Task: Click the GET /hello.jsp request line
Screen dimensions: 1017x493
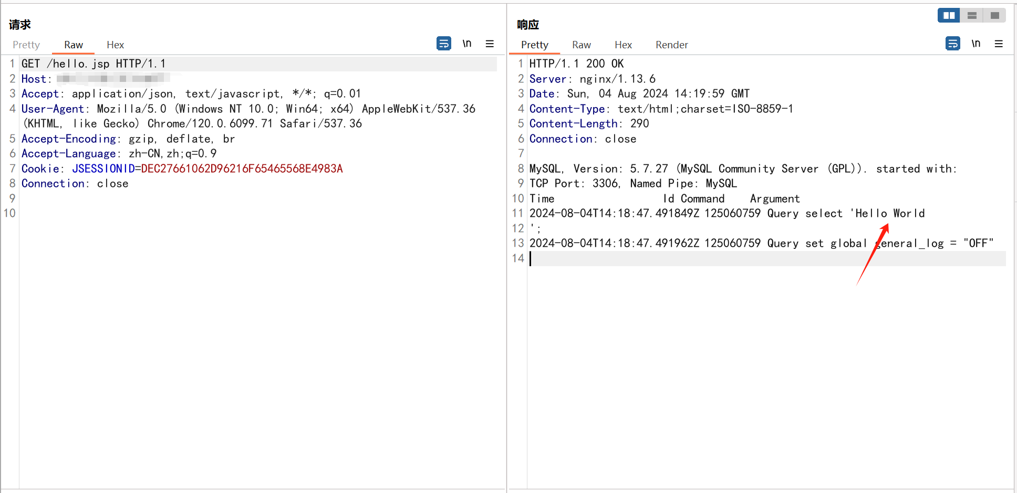Action: tap(94, 64)
